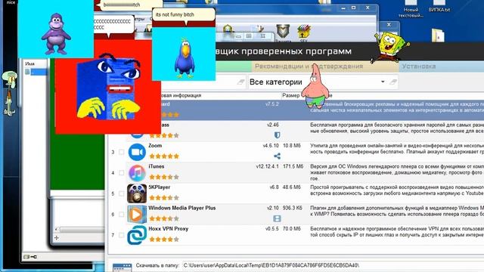Click the shield icon in the v2.46 row
The height and width of the screenshot is (272, 484).
277,135
